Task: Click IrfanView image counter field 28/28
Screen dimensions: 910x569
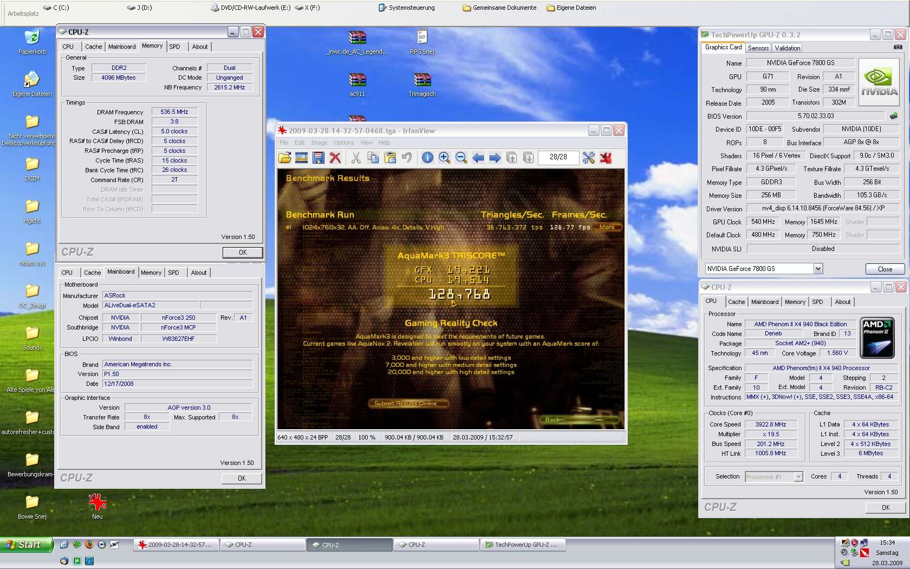Action: (558, 157)
